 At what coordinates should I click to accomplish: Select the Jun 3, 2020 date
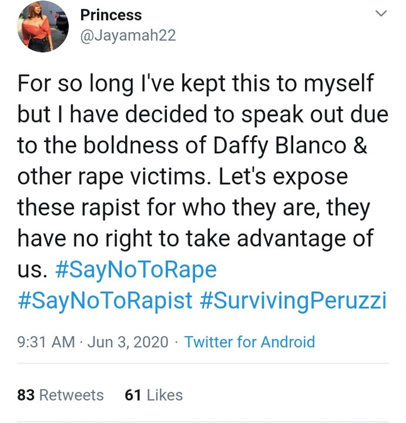[x=127, y=342]
